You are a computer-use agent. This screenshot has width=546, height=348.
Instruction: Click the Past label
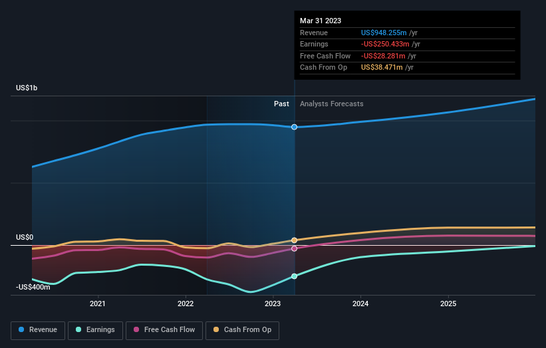(x=281, y=104)
